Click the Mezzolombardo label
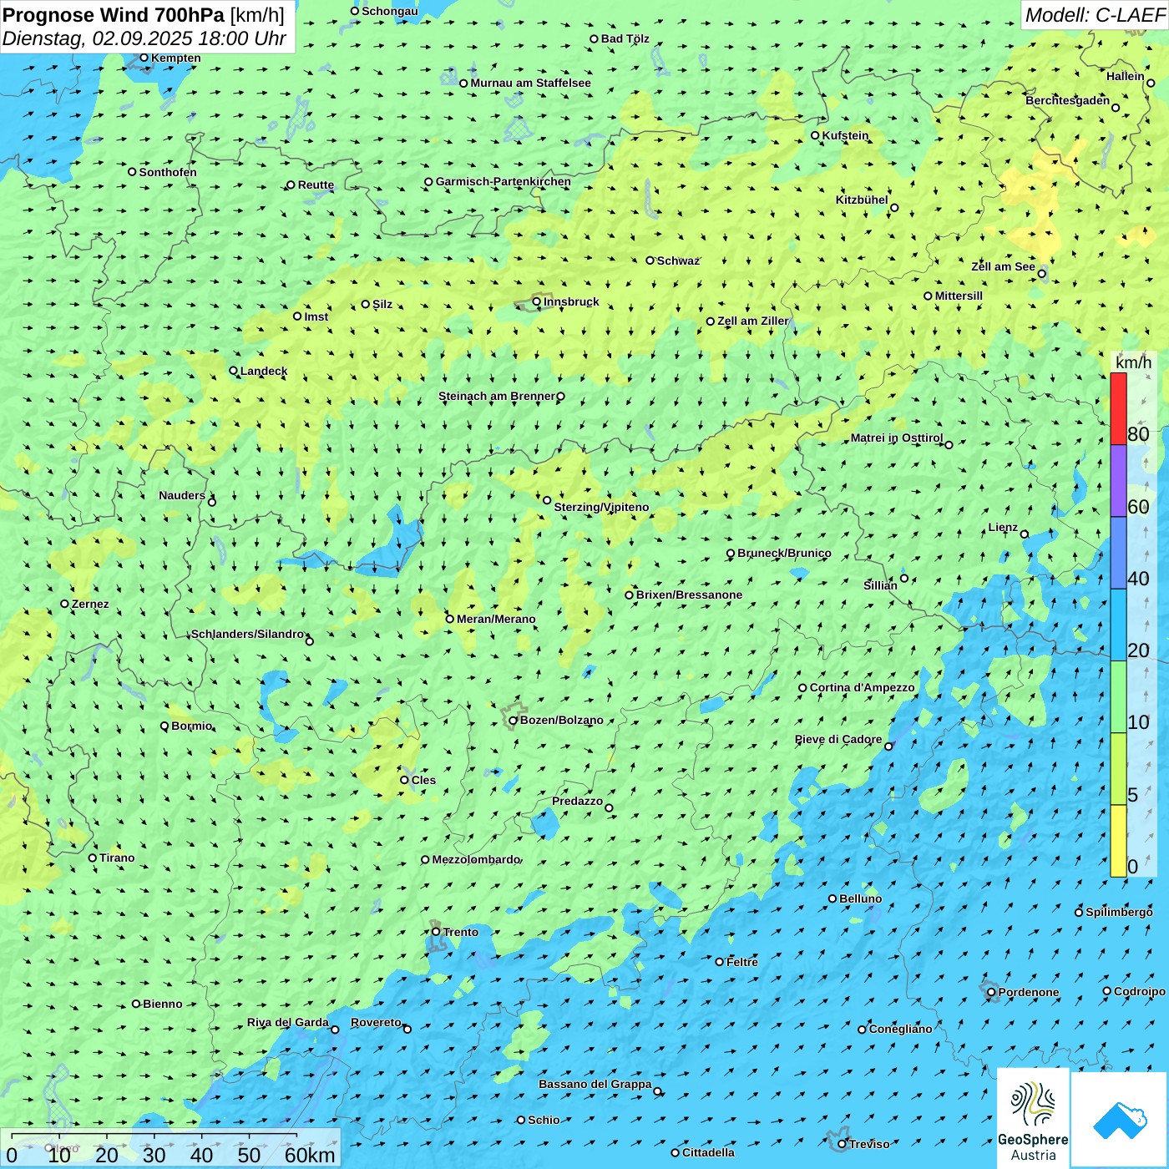This screenshot has height=1169, width=1169. click(x=476, y=859)
